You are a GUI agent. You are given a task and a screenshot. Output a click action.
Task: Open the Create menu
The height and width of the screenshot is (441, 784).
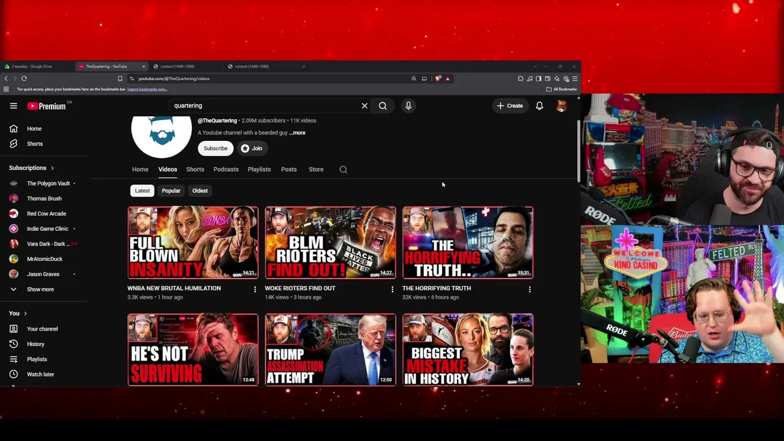click(510, 106)
